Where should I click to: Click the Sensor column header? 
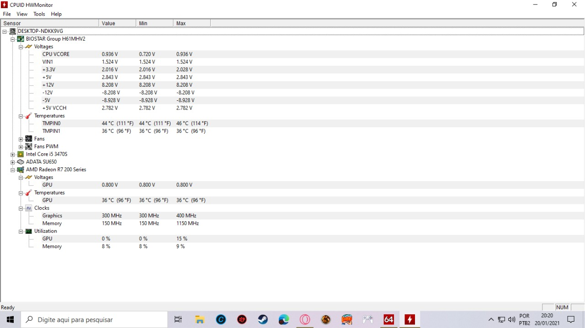tap(49, 23)
